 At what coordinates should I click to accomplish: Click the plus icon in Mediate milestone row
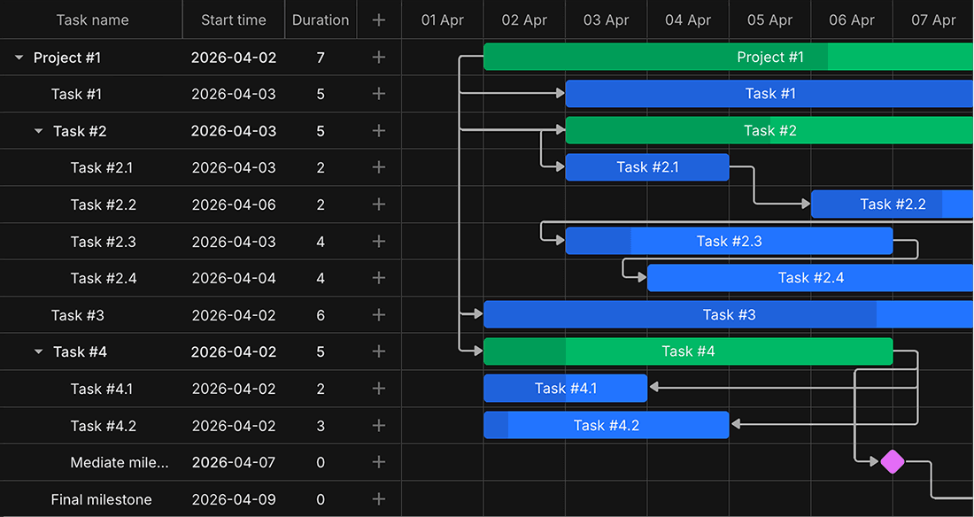379,462
